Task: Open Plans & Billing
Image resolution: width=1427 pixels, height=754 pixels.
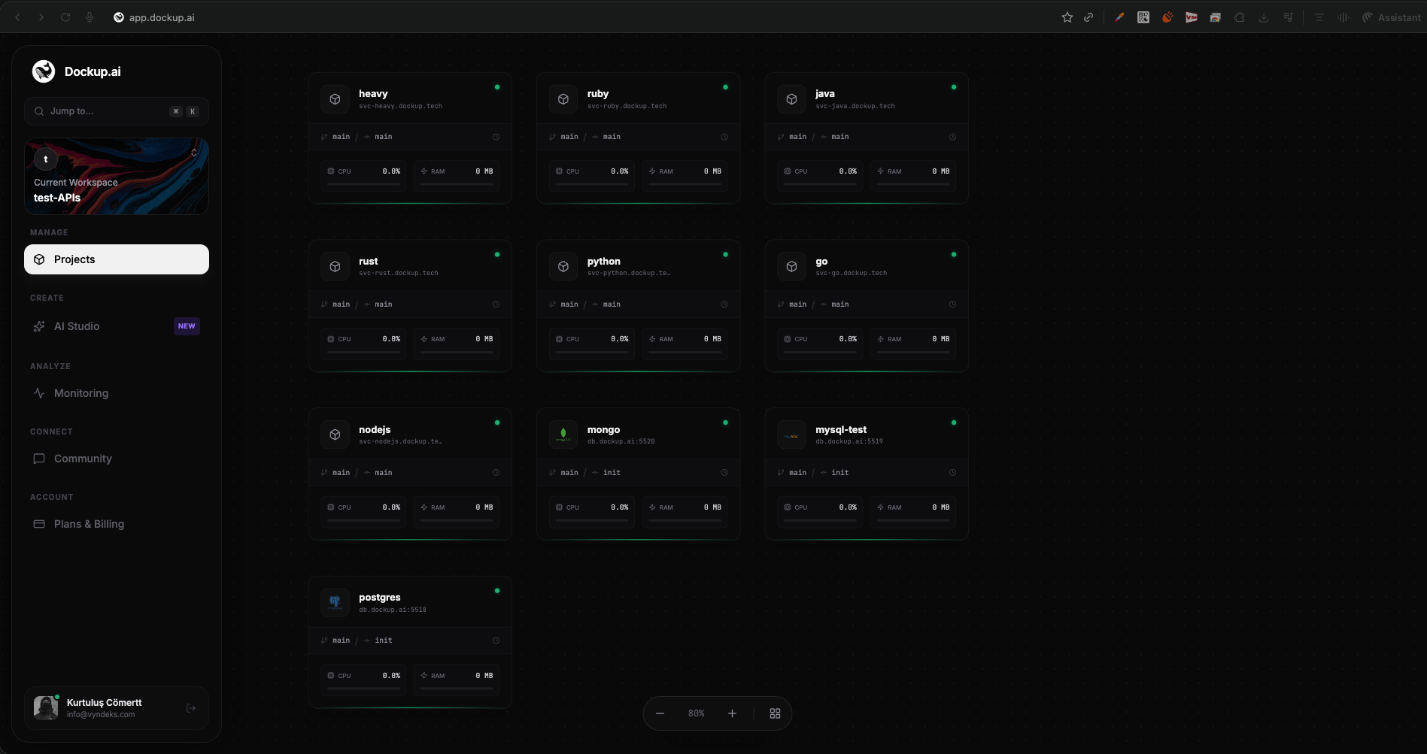Action: (88, 523)
